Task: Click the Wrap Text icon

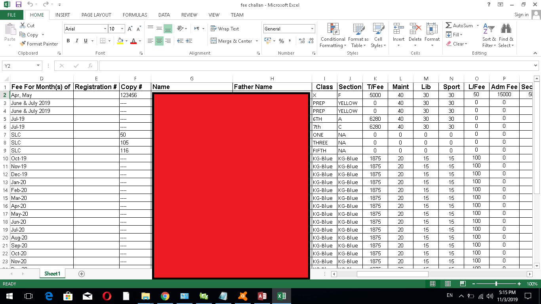Action: click(224, 28)
